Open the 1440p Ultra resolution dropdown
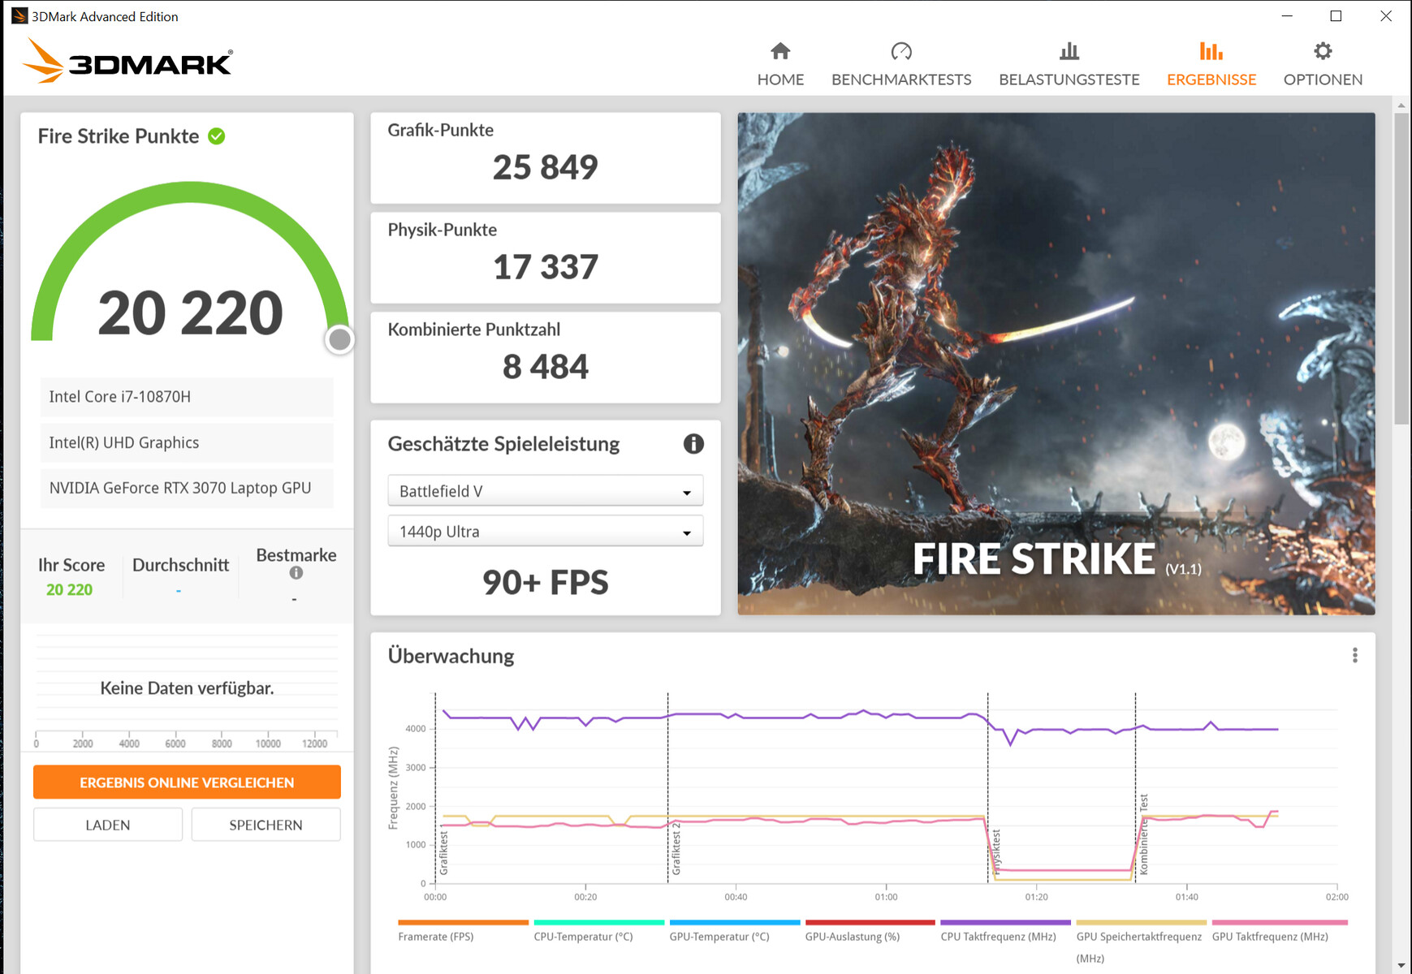The image size is (1412, 974). pyautogui.click(x=546, y=532)
